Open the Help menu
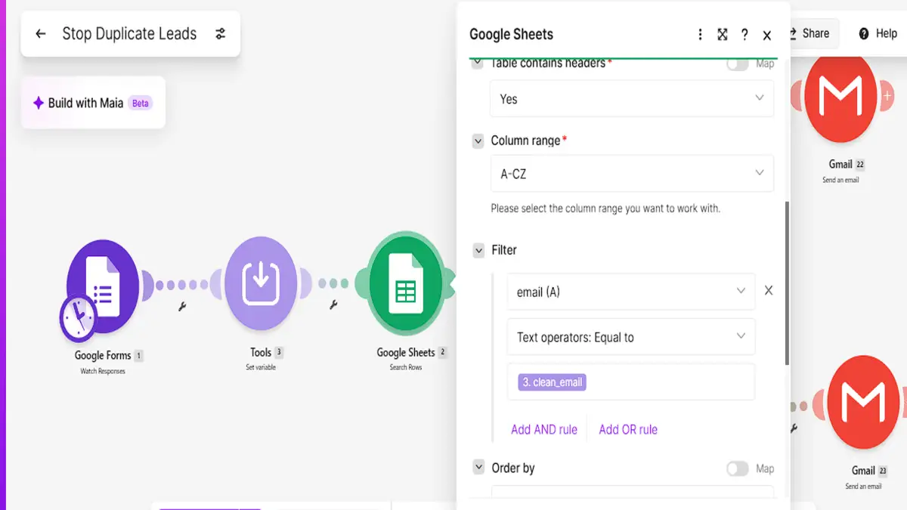Screen dimensions: 907x510 [878, 33]
